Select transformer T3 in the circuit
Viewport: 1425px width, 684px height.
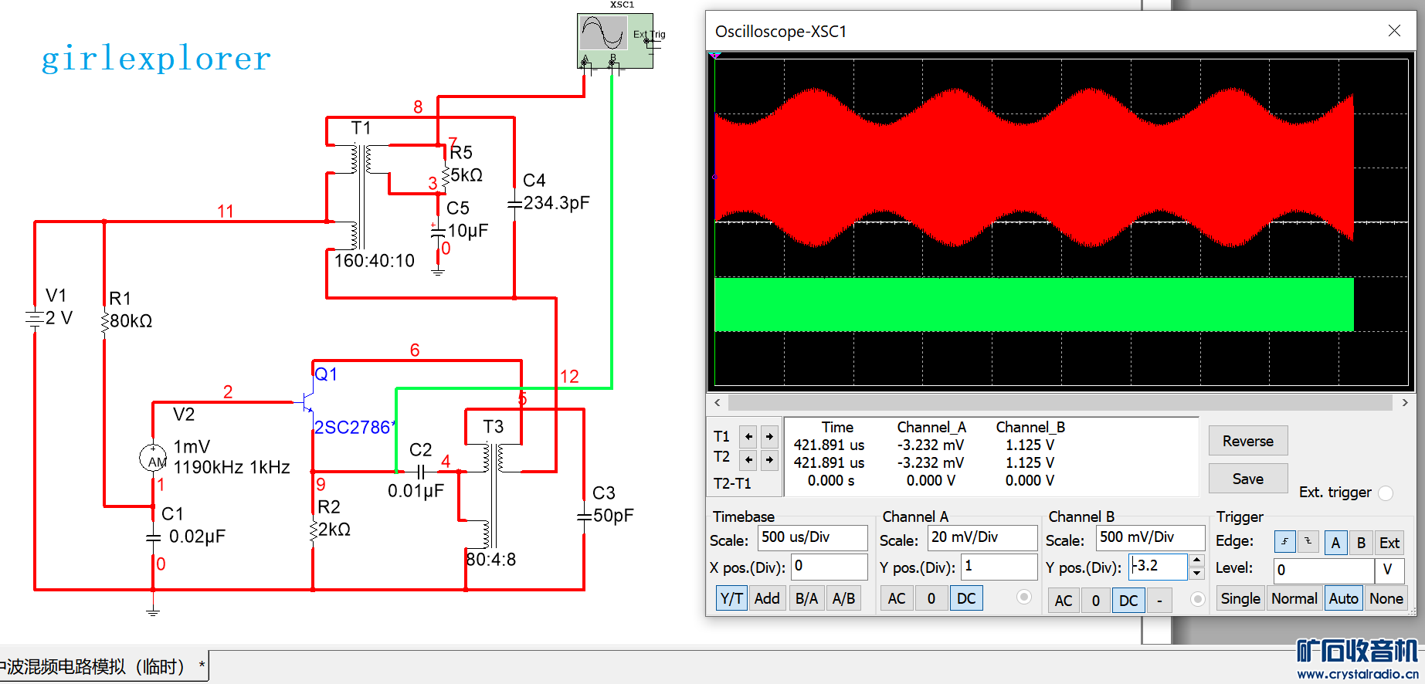click(493, 494)
